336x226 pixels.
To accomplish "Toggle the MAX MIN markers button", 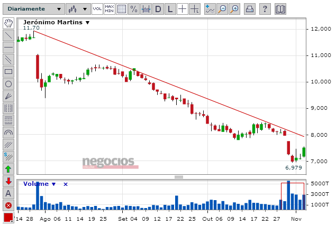I will point(110,9).
